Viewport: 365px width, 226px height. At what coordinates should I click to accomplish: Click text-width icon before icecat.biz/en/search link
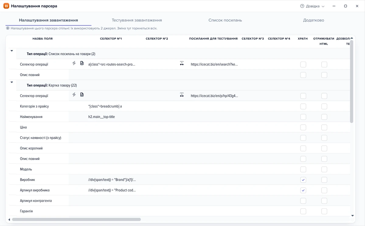[x=182, y=63]
